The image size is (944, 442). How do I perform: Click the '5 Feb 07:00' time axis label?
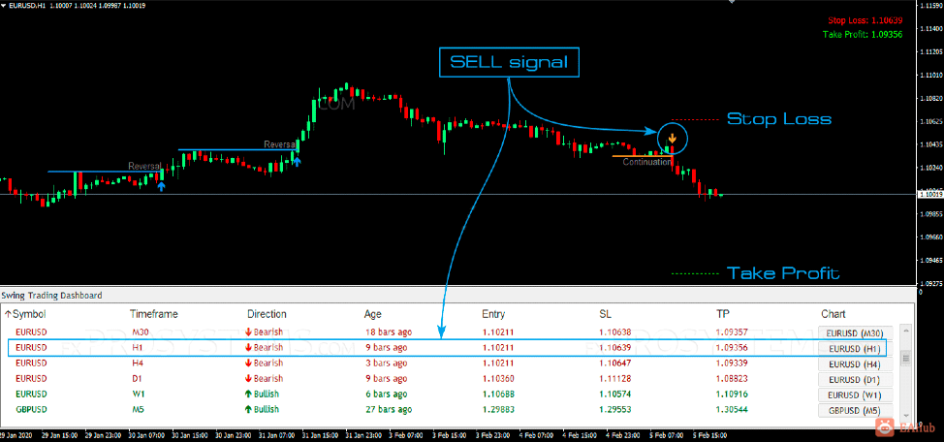click(x=667, y=435)
